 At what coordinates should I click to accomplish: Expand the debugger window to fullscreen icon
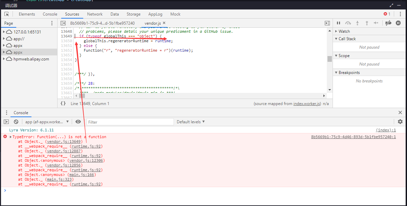coord(391,5)
